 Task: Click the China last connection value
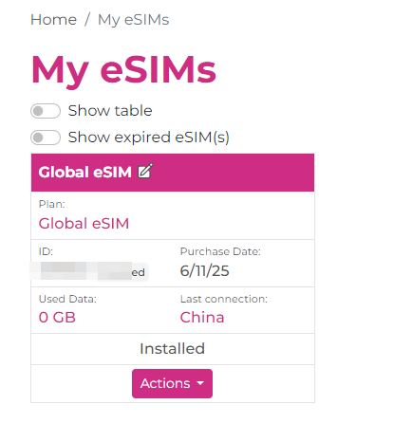[202, 318]
